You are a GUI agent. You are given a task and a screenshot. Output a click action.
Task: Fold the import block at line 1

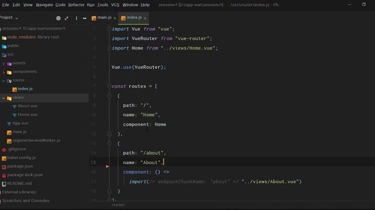click(x=109, y=29)
